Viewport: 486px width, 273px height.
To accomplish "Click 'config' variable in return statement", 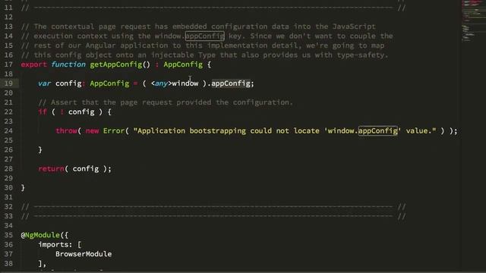I will [86, 168].
